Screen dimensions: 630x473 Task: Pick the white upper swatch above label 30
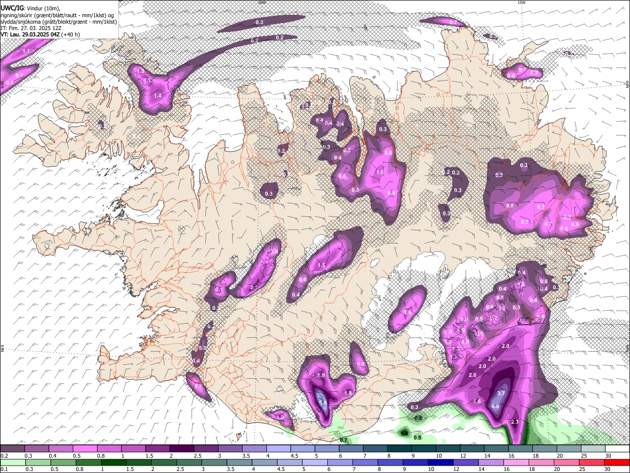point(617,449)
